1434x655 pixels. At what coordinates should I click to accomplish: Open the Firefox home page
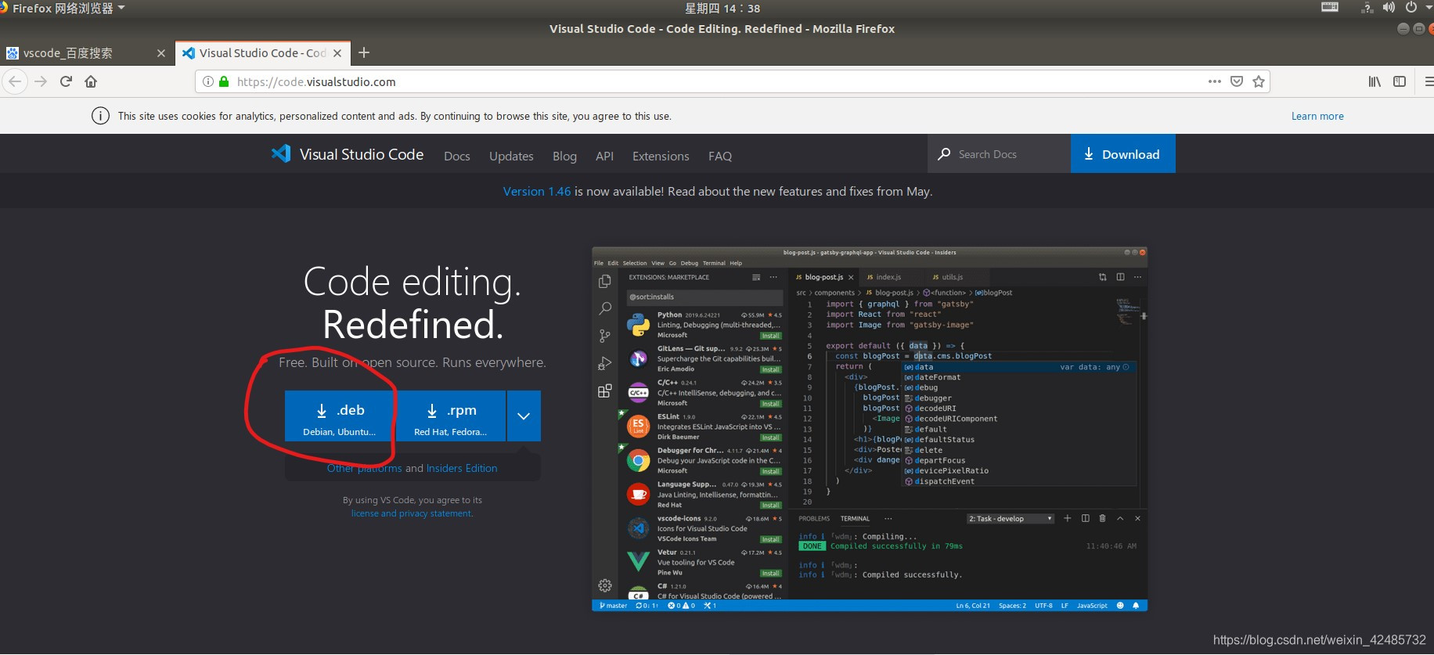(x=91, y=81)
